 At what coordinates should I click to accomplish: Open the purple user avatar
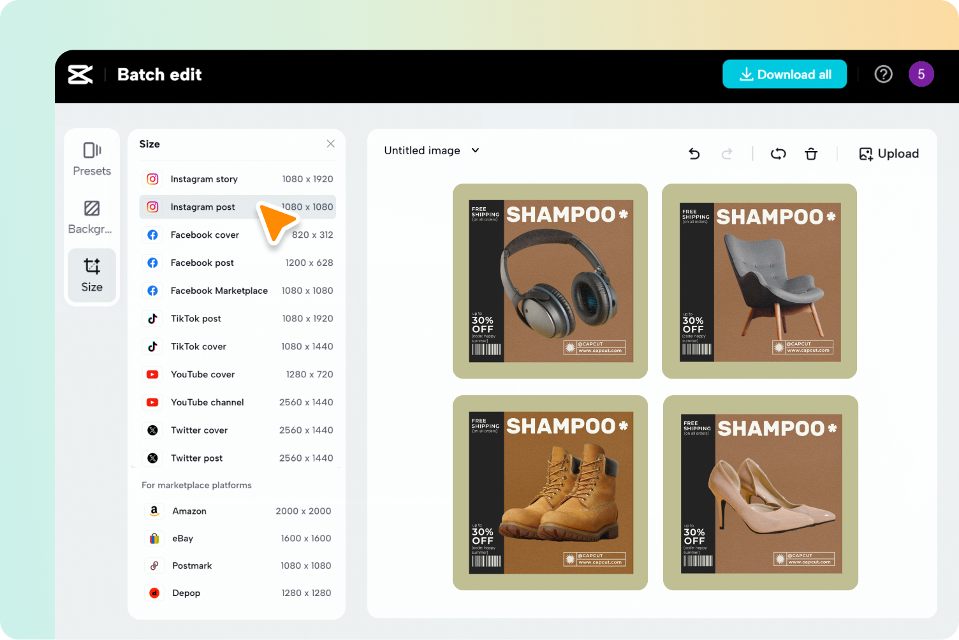pyautogui.click(x=921, y=75)
